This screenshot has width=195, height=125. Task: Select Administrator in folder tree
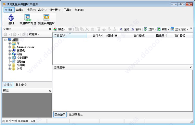click(x=25, y=47)
